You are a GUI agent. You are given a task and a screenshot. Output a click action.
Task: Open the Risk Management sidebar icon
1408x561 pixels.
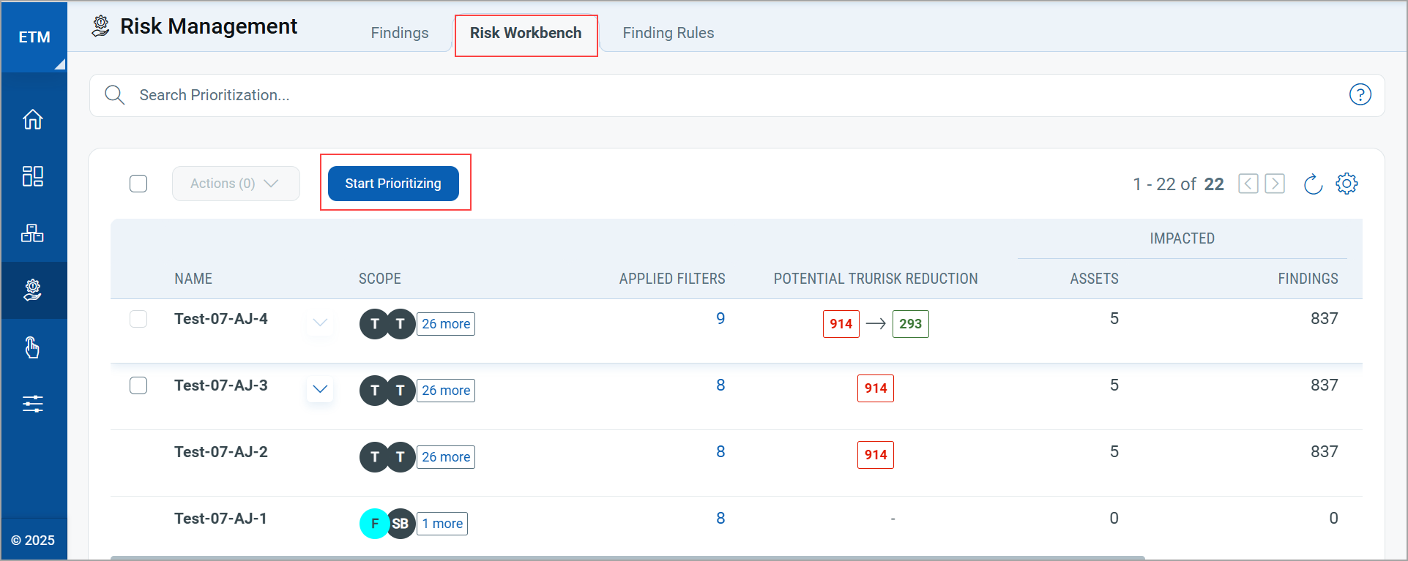click(33, 290)
